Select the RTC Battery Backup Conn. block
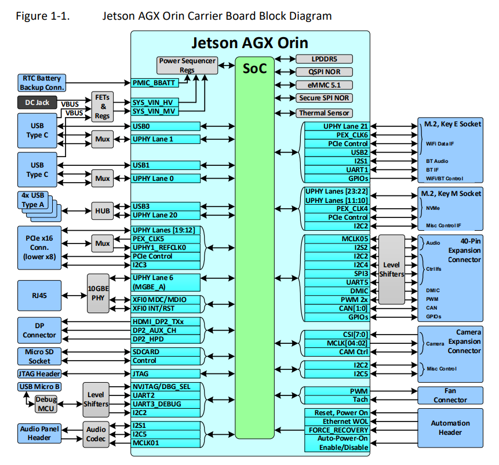 pos(42,83)
